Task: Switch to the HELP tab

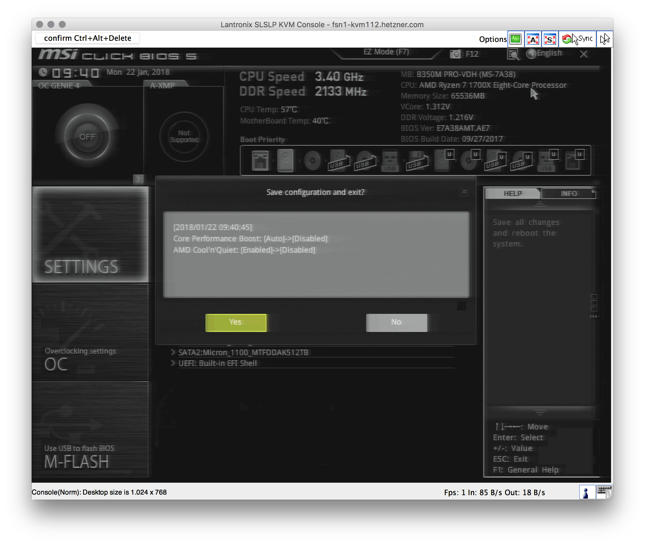Action: tap(512, 193)
